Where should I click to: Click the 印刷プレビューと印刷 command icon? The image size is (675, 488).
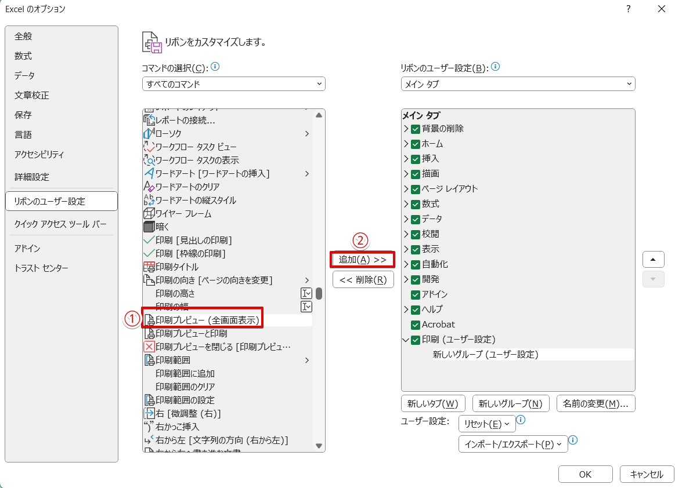[x=147, y=333]
